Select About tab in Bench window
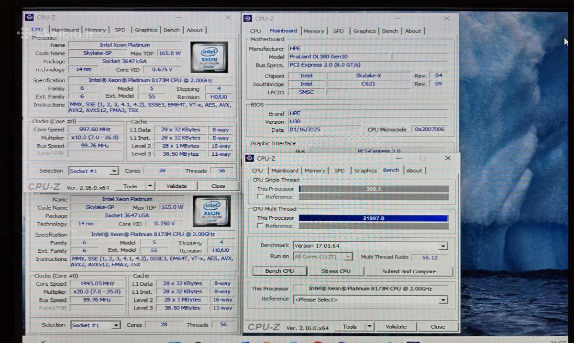574x343 pixels. [414, 171]
